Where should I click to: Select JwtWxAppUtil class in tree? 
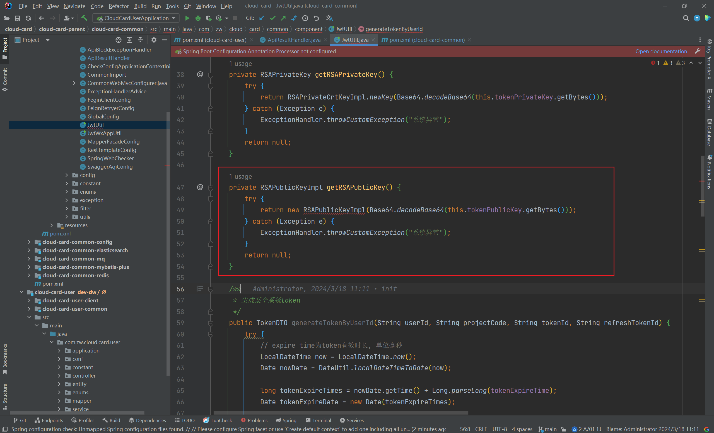(104, 133)
